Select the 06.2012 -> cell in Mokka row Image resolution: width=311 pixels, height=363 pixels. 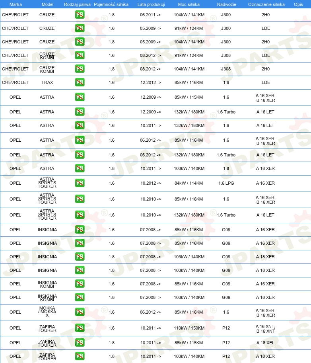(150, 312)
